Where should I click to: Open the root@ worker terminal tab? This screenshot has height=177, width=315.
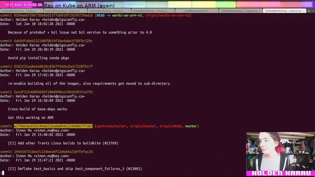point(197,11)
